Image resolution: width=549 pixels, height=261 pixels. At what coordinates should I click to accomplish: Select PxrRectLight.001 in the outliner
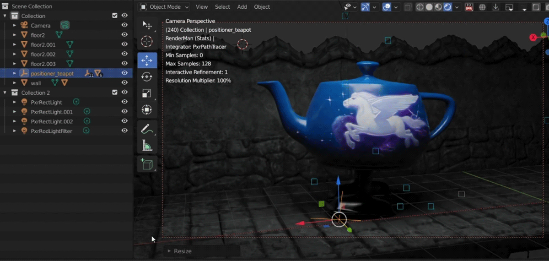click(x=52, y=112)
